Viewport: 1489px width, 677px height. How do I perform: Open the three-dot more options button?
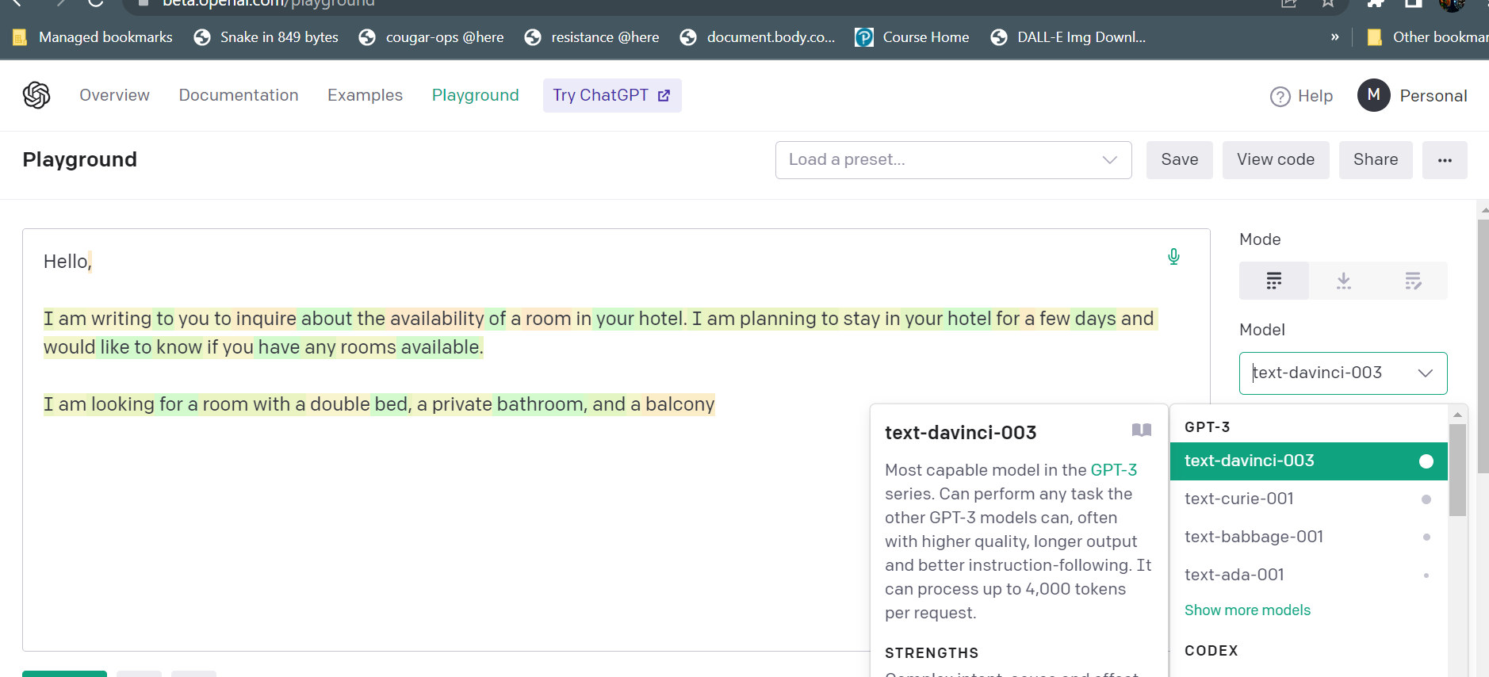tap(1445, 160)
